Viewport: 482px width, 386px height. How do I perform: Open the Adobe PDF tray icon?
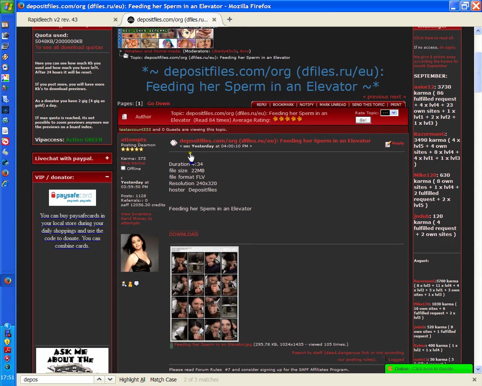click(7, 350)
